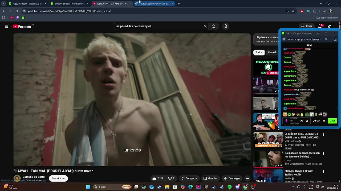Image resolution: width=341 pixels, height=191 pixels.
Task: Show hidden system tray icons
Action: click(x=293, y=187)
